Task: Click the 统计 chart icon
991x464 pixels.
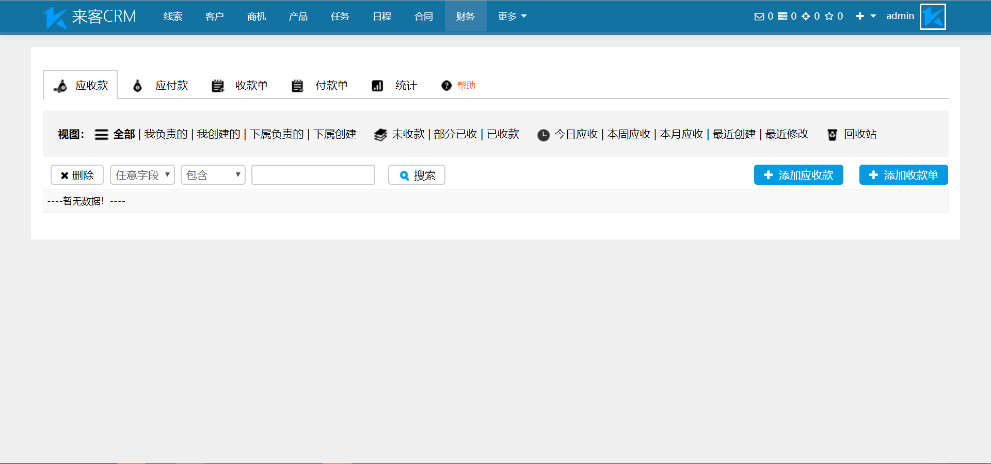Action: coord(377,86)
